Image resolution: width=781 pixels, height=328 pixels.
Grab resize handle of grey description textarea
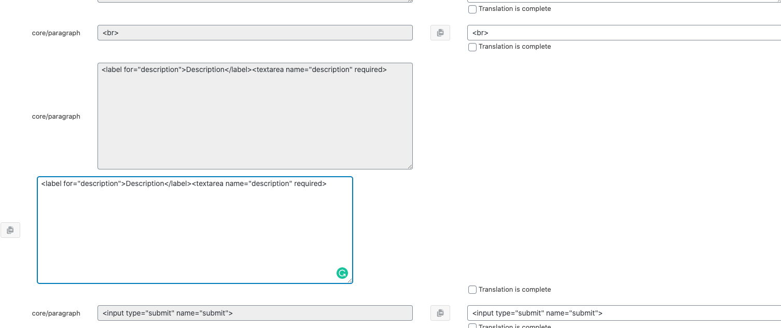tap(410, 166)
